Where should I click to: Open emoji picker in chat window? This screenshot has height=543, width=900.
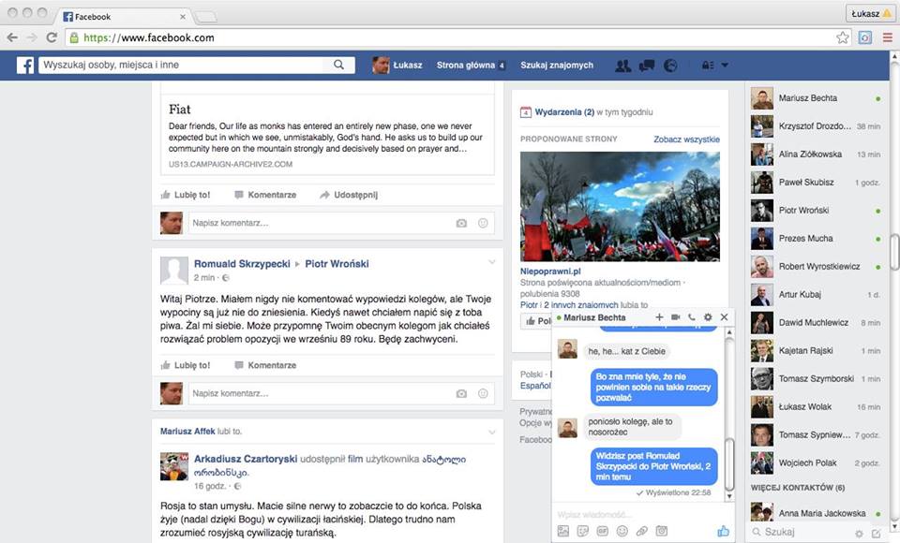[622, 531]
